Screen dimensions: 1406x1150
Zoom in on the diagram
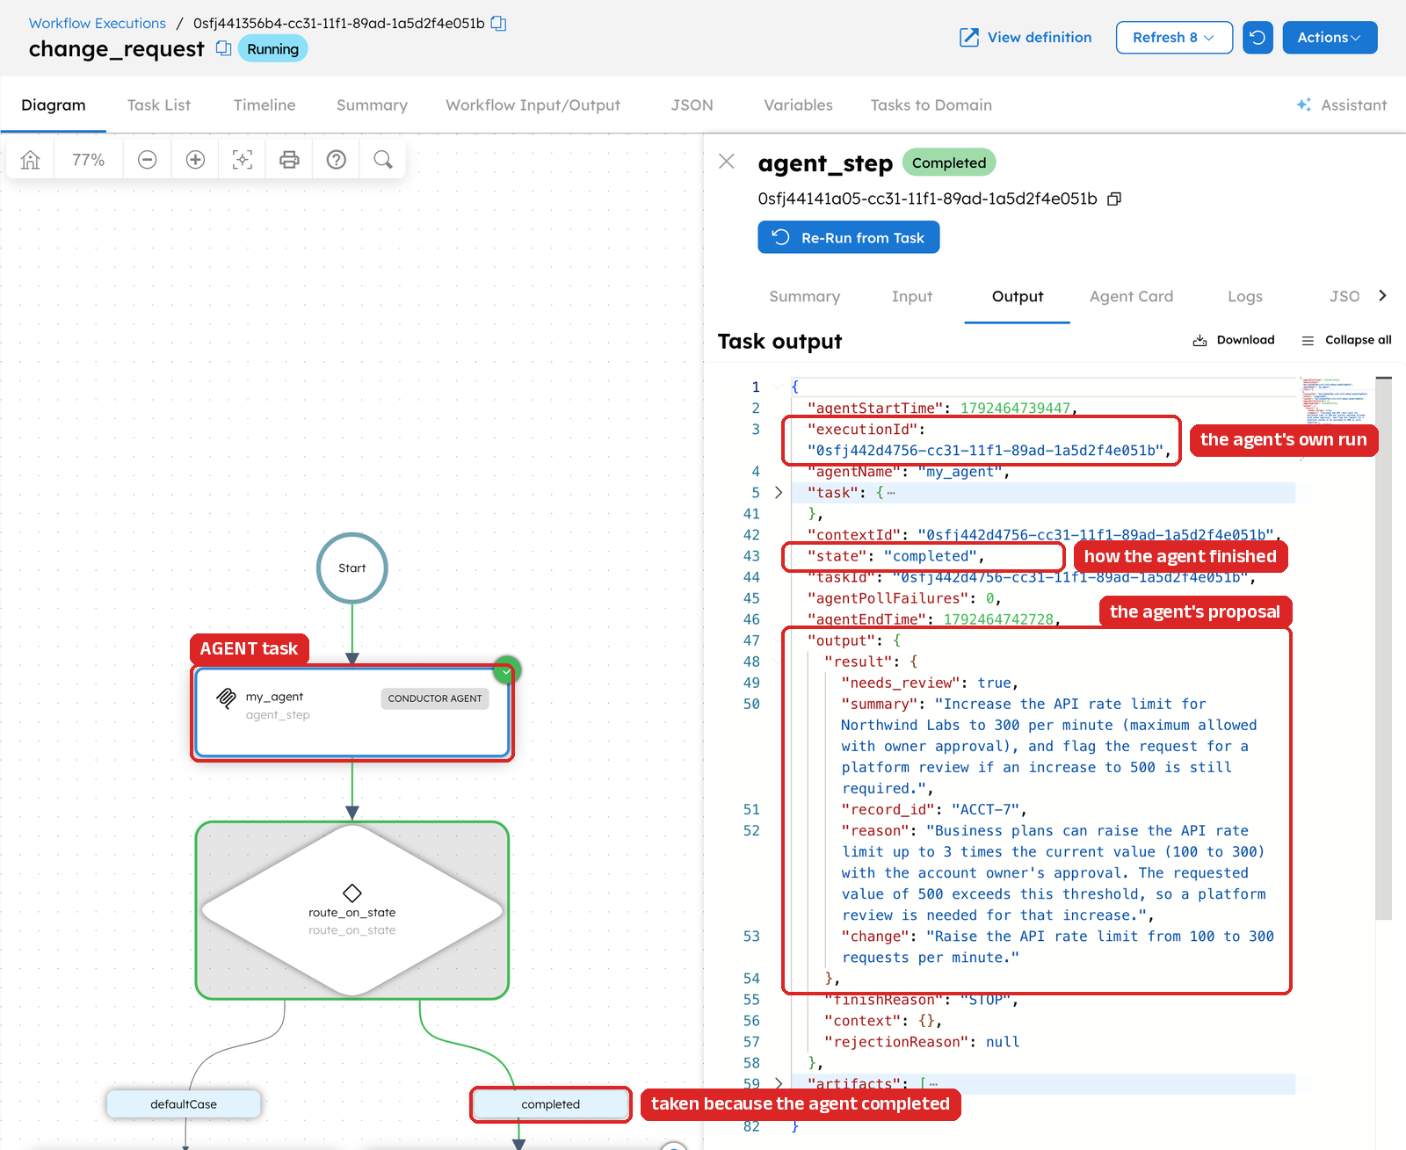195,160
